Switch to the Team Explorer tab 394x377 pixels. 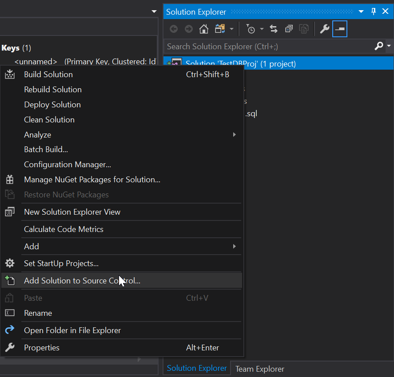(x=259, y=369)
